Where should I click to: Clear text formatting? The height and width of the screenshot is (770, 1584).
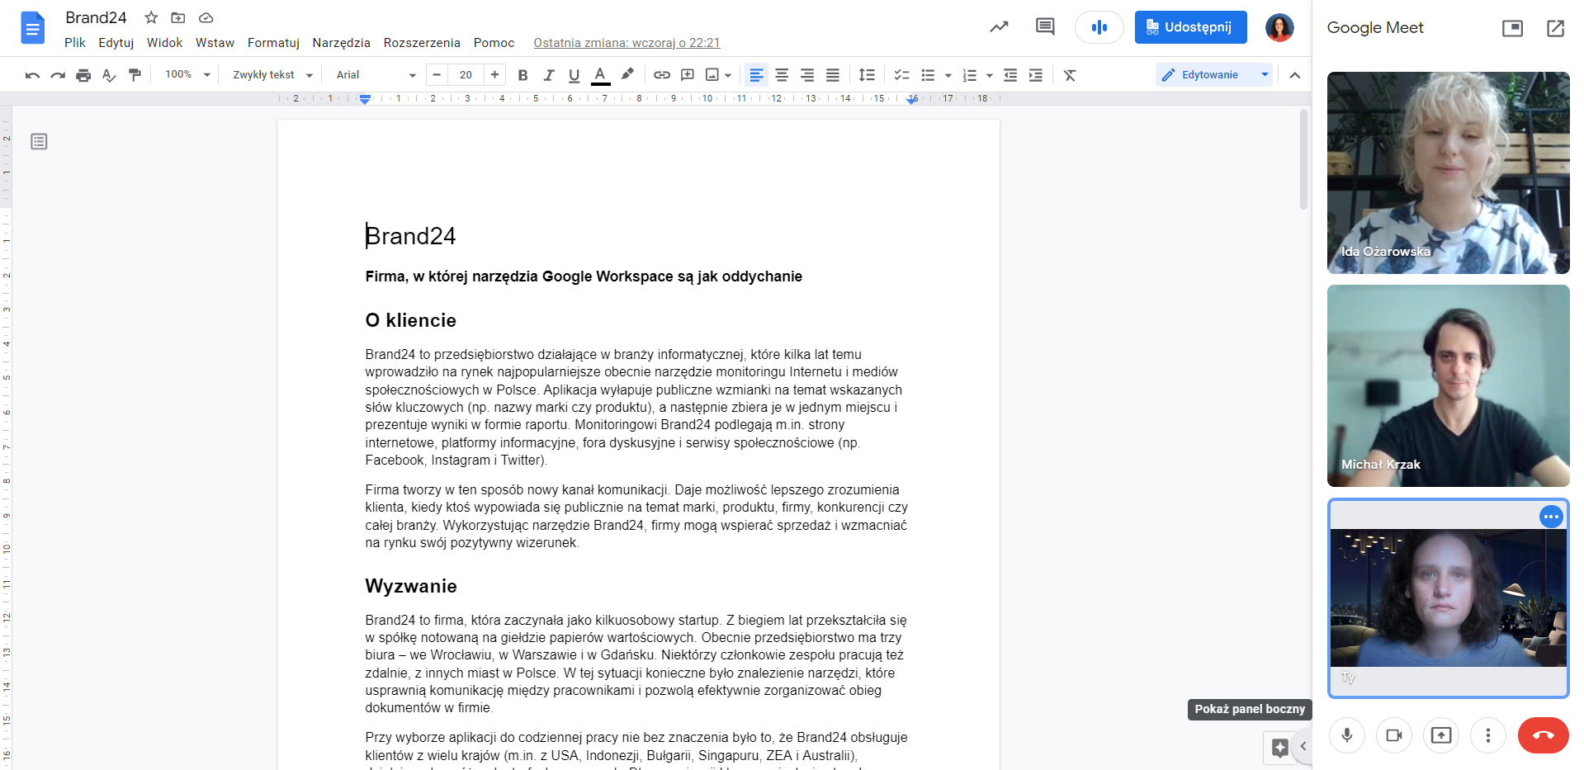(x=1070, y=75)
